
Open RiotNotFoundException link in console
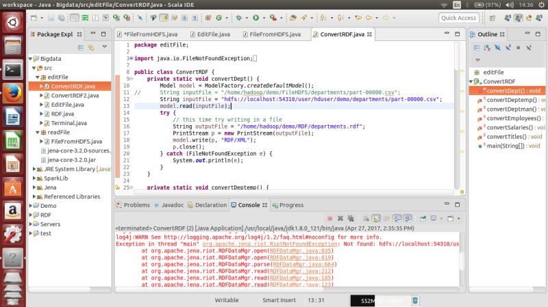pos(270,244)
